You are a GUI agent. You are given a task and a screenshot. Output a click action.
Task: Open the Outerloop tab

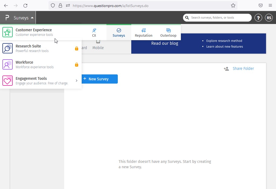tap(168, 33)
